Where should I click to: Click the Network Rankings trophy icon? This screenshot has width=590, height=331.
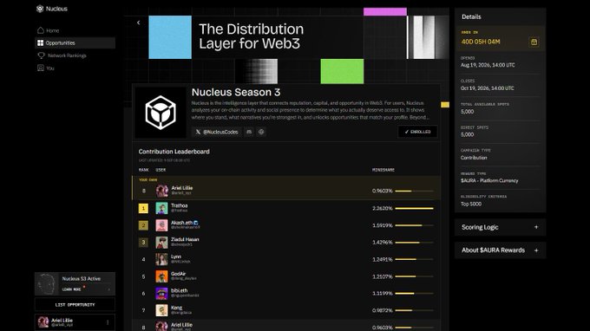pos(41,55)
